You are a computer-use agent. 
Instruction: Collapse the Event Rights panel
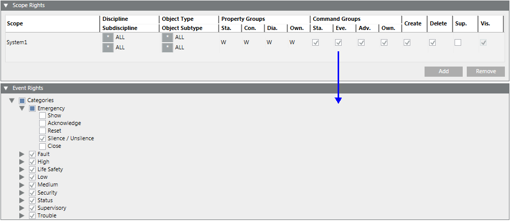point(6,88)
